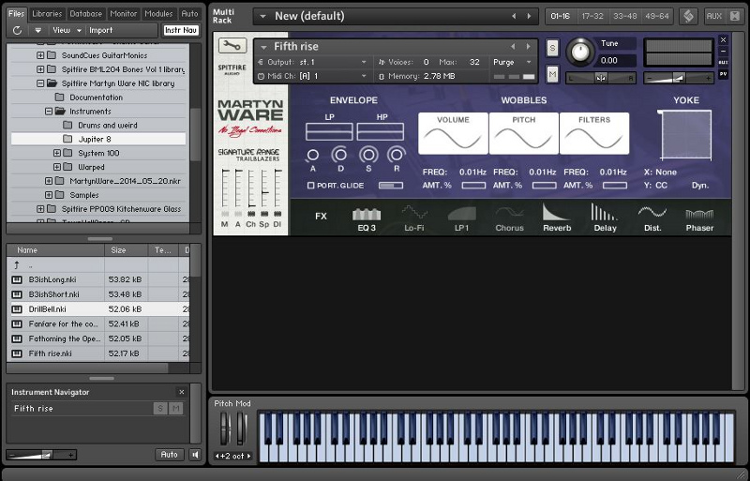
Task: Click the Y: CC yoke assignment
Action: (x=655, y=186)
